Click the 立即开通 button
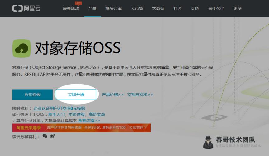 76,95
